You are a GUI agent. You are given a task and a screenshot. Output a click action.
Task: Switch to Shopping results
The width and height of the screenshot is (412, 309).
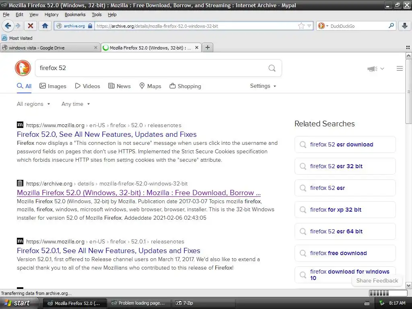[x=185, y=86]
